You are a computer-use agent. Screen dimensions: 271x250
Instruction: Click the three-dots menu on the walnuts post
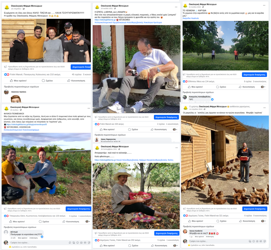pos(264,5)
